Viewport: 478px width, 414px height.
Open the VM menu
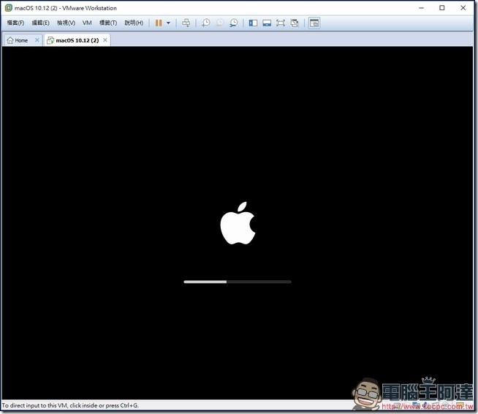[87, 23]
